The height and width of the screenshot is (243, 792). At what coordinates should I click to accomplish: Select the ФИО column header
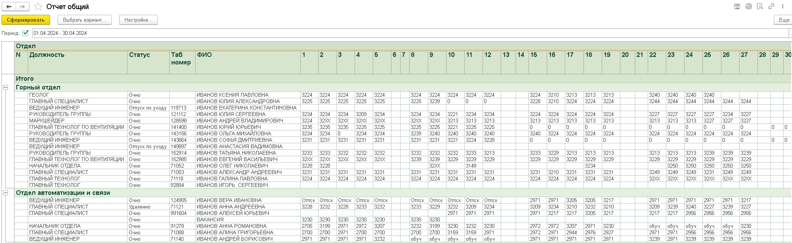click(204, 55)
